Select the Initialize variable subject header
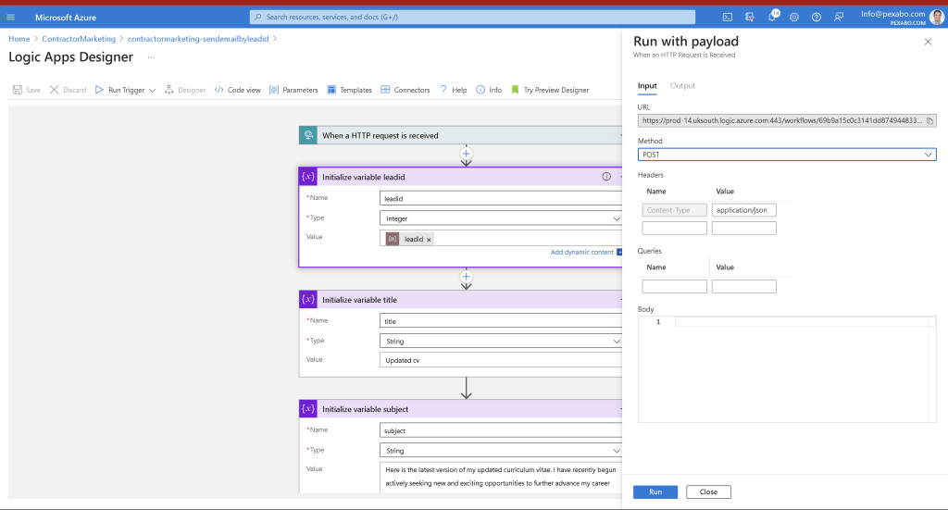This screenshot has width=948, height=510. (461, 409)
